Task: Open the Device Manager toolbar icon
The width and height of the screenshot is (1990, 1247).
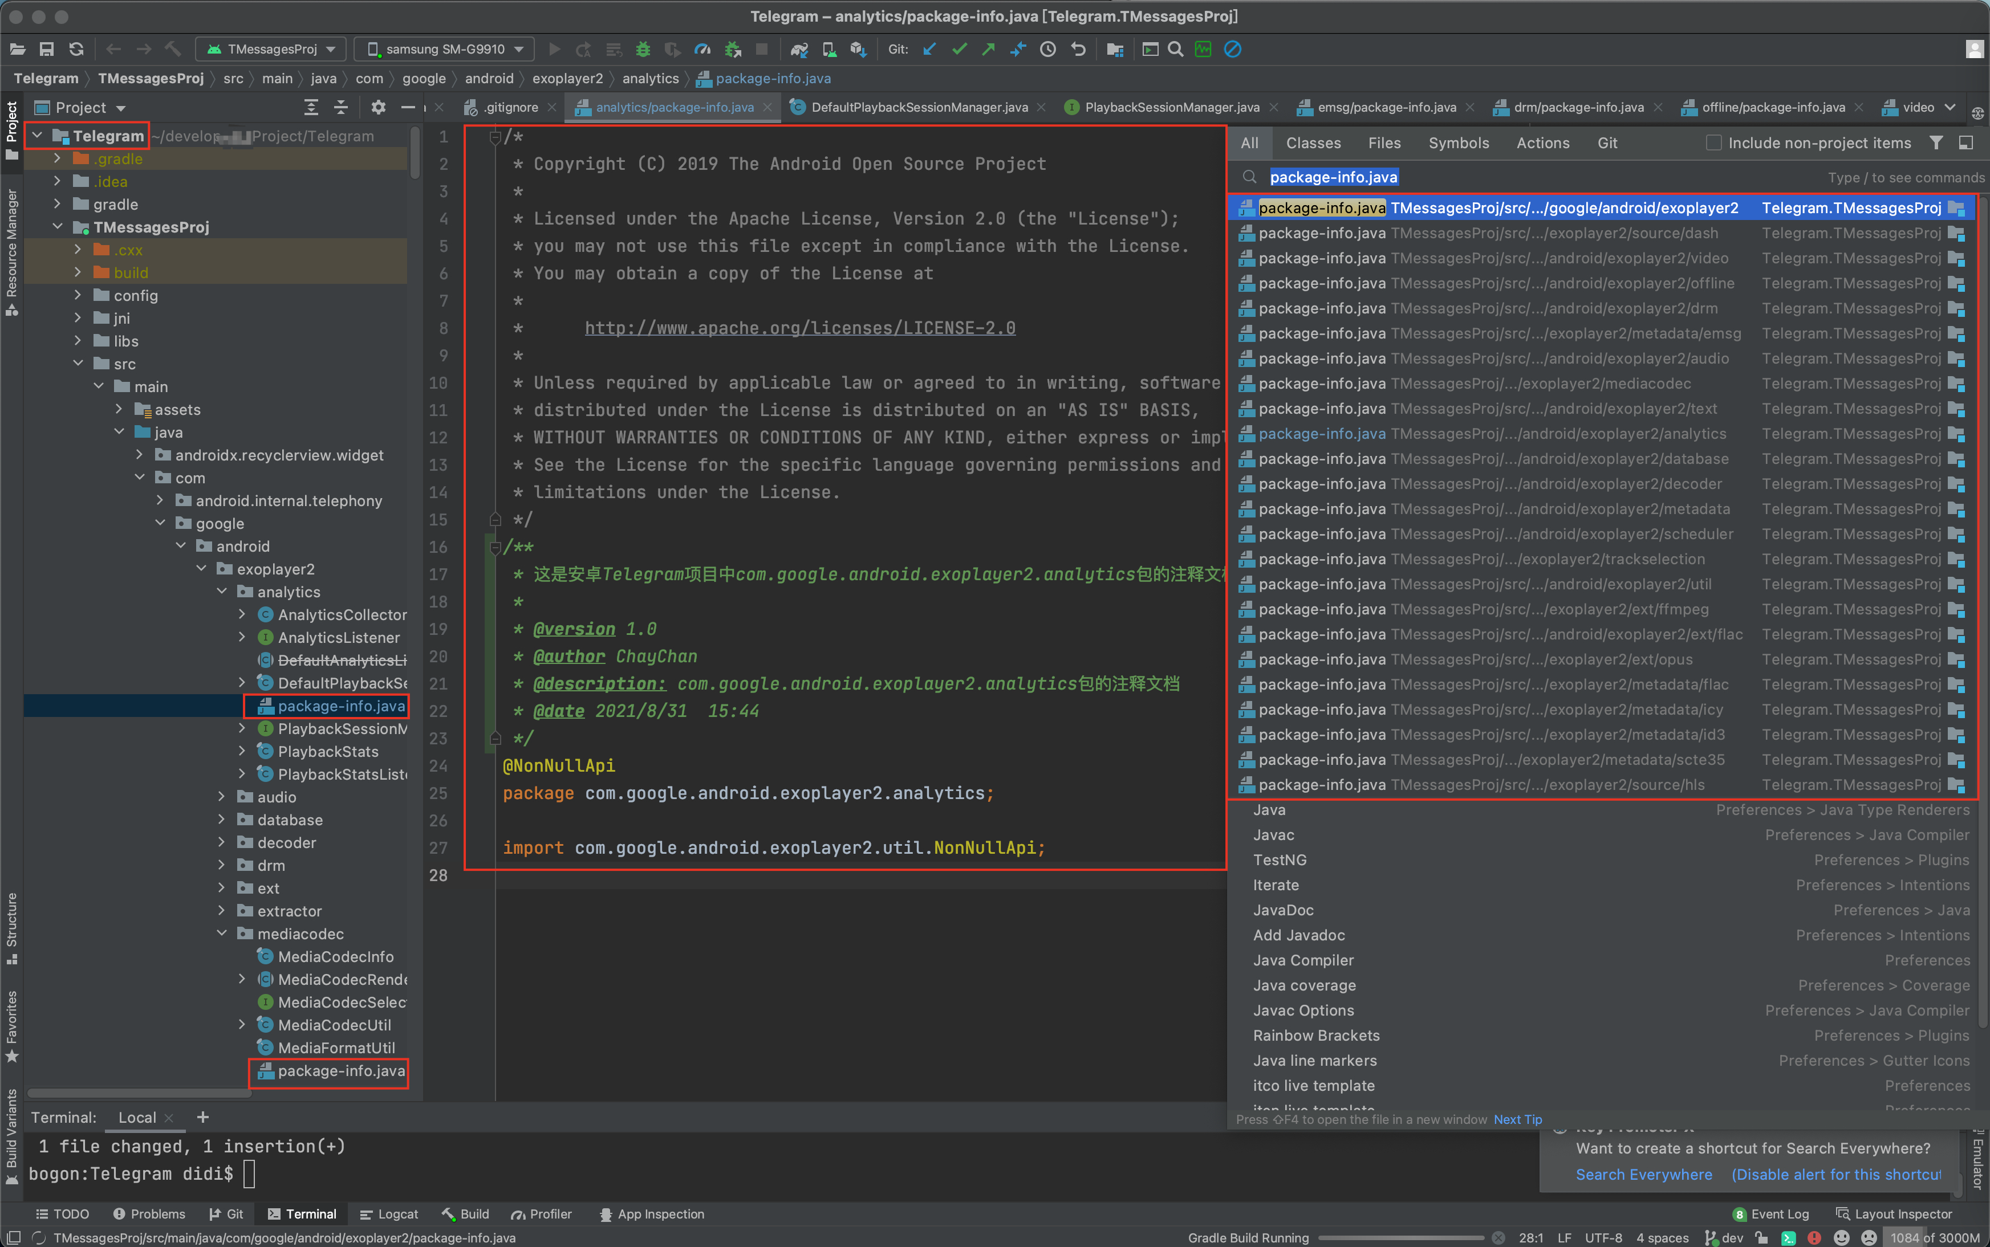Action: [x=829, y=50]
